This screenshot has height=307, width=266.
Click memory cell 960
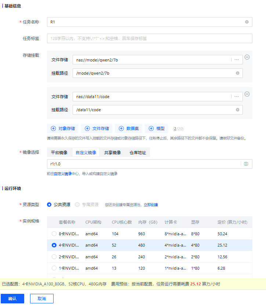141,234
